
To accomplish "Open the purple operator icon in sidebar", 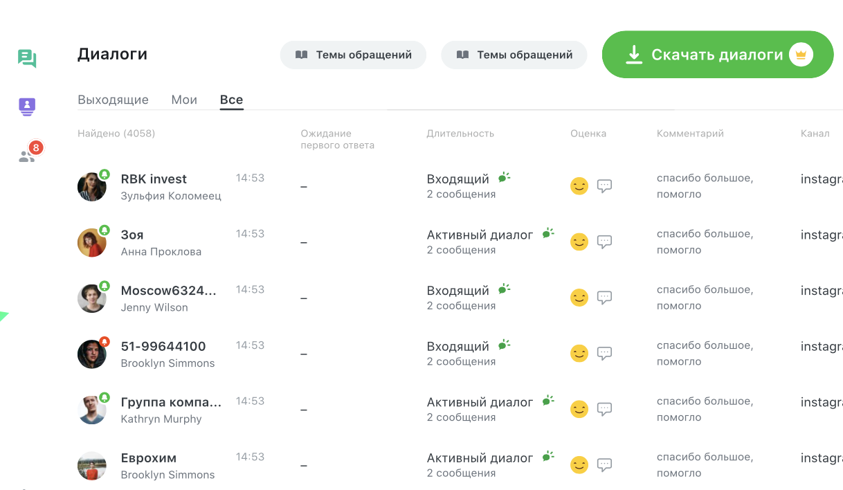I will pos(27,107).
